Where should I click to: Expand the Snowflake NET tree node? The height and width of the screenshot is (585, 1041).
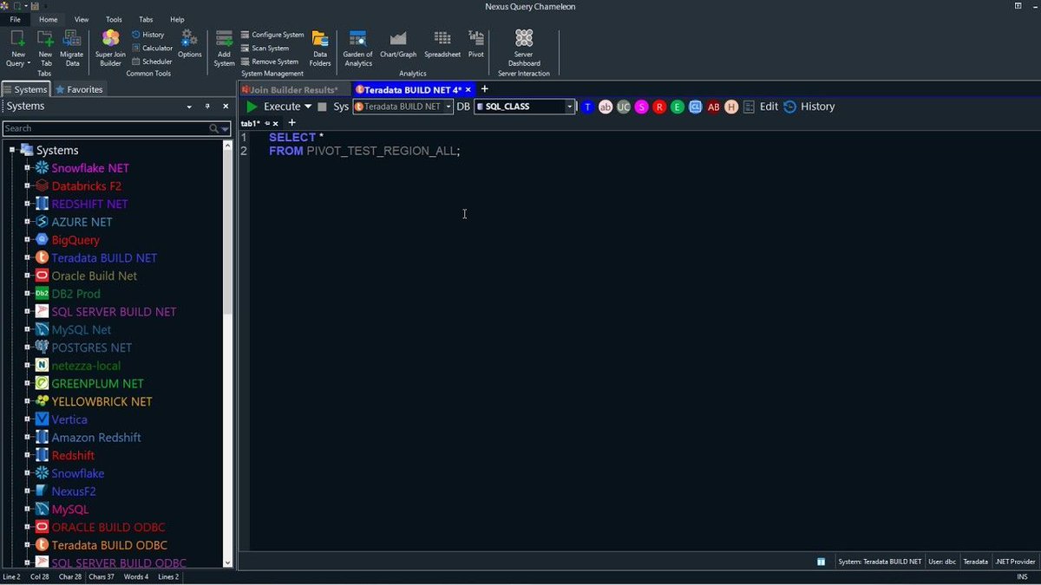tap(28, 168)
